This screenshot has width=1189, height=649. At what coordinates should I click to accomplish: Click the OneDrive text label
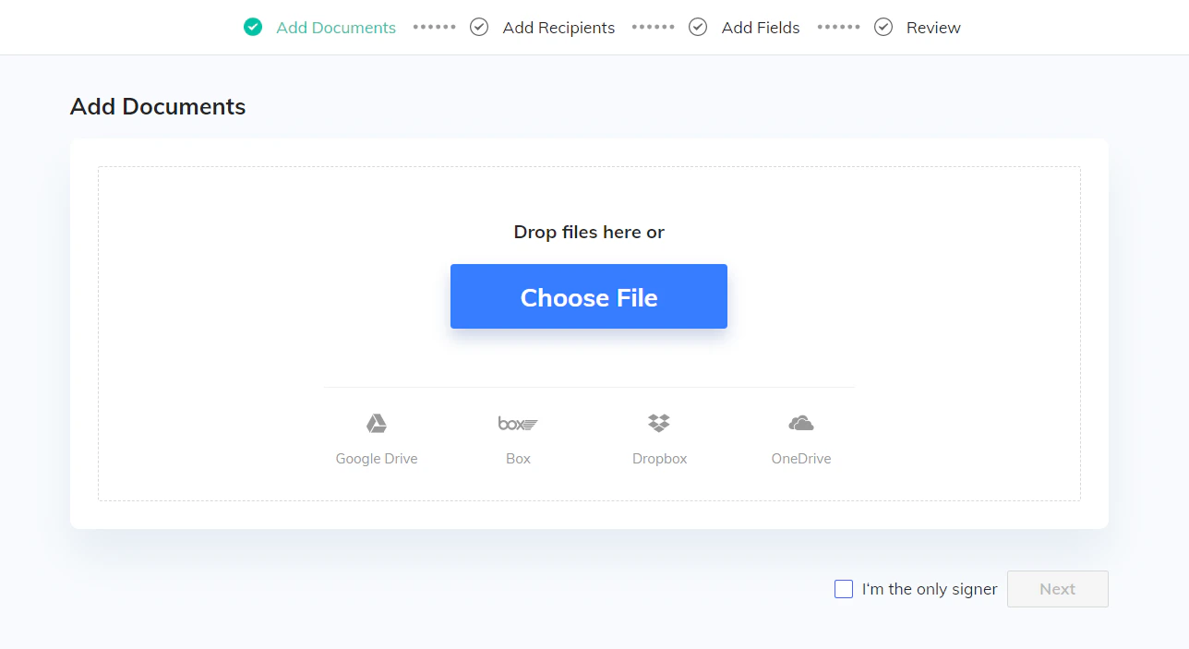(800, 458)
